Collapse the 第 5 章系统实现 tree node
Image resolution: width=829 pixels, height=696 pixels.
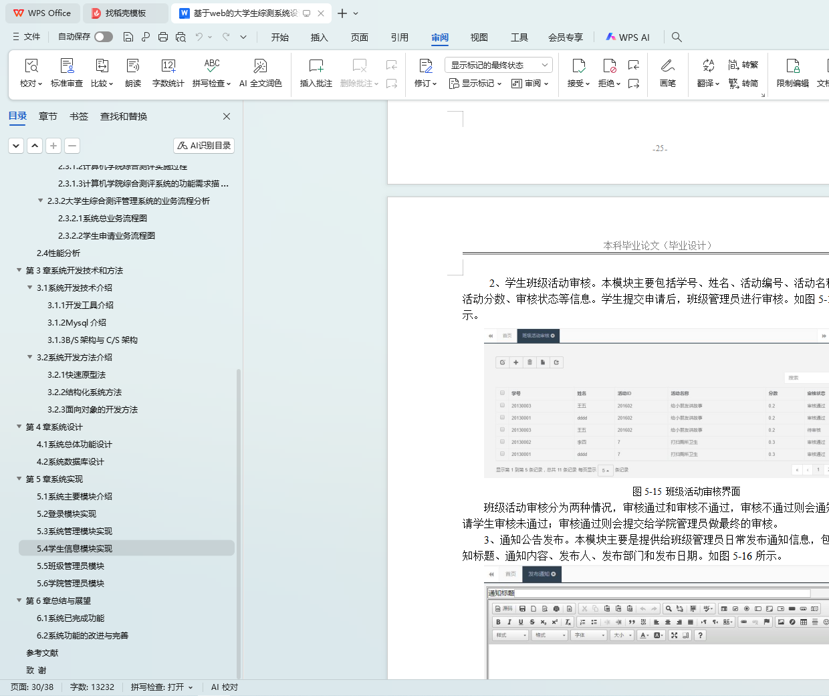(19, 479)
